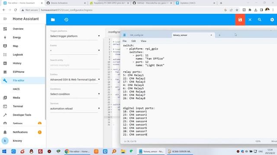The width and height of the screenshot is (277, 155).
Task: Open Settings in the sidebar
Action: pos(23,123)
